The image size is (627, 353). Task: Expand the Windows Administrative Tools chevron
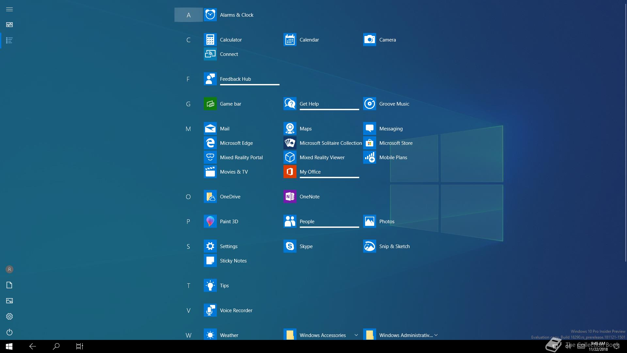point(436,335)
